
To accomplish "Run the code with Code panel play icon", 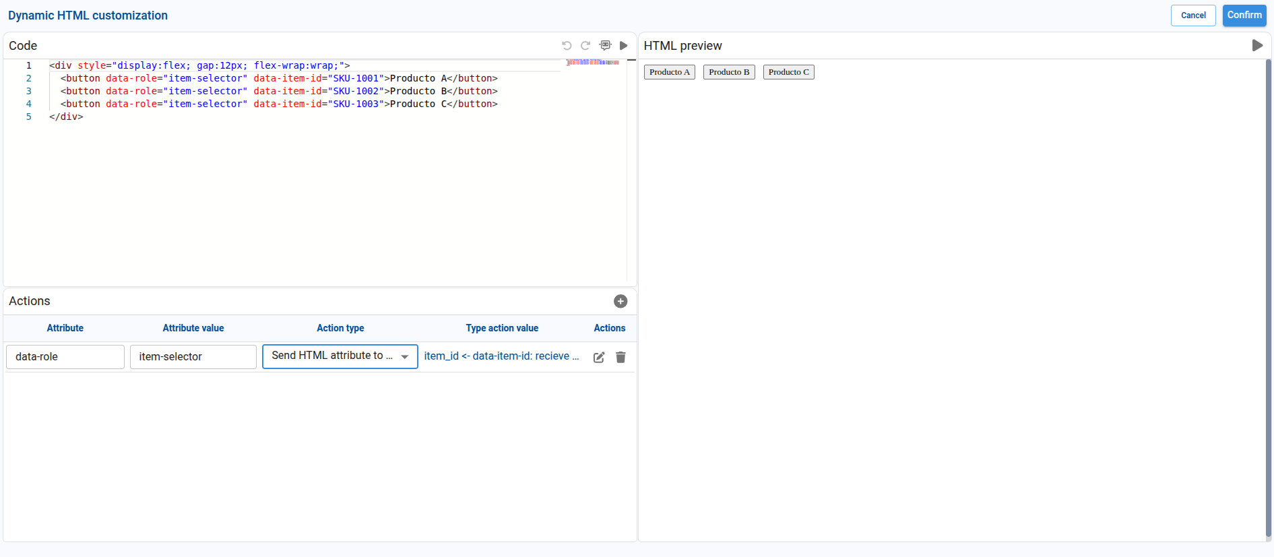I will coord(623,46).
